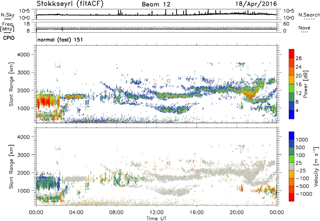This screenshot has height=221, width=320.
Task: Click the date '18/Apr/2016'
Action: coord(256,4)
